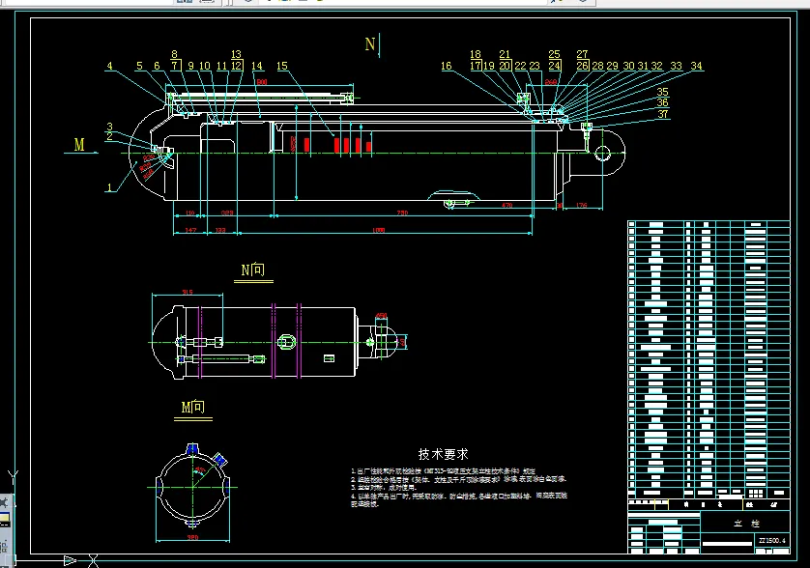Select part callout number 3
Image resolution: width=810 pixels, height=568 pixels.
point(109,127)
